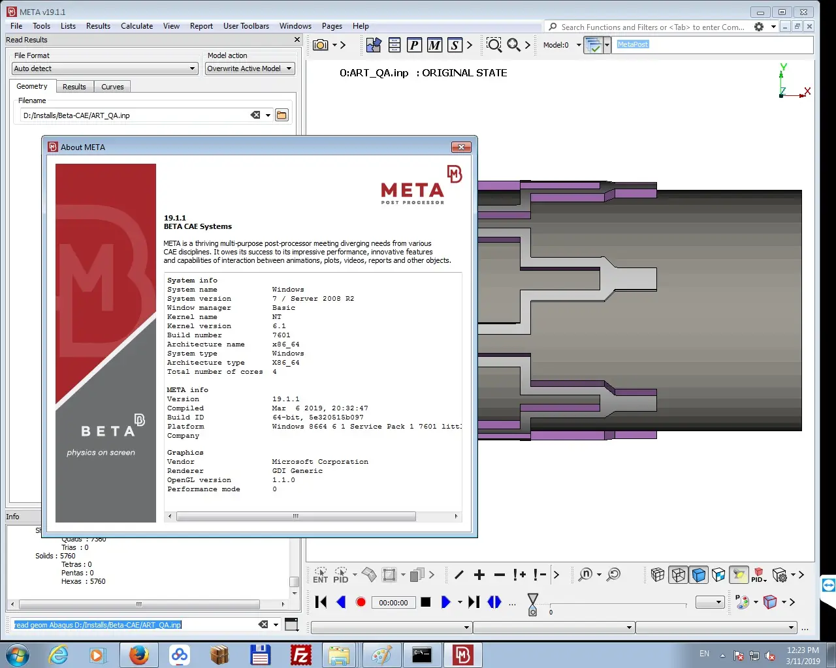Image resolution: width=836 pixels, height=668 pixels.
Task: Open the PID color mode icon
Action: click(x=758, y=575)
